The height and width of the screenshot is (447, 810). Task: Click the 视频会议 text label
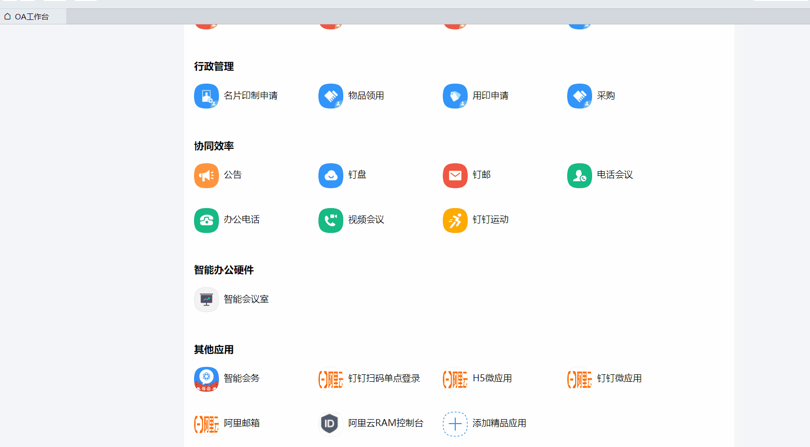pos(366,220)
